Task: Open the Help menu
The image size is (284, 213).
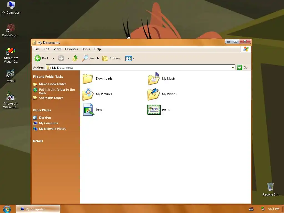Action: 97,49
